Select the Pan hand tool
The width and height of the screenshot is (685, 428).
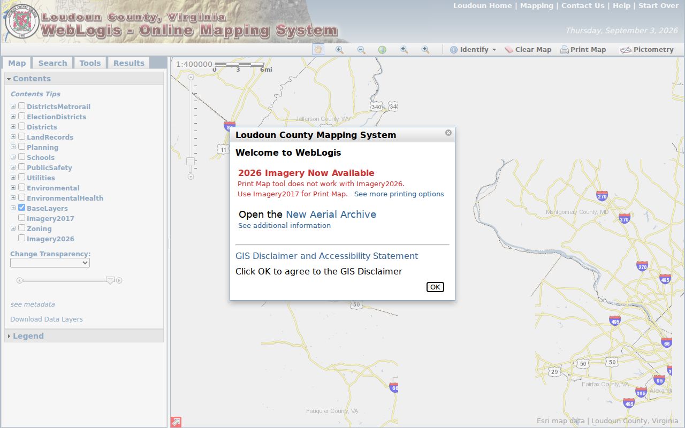(x=318, y=49)
